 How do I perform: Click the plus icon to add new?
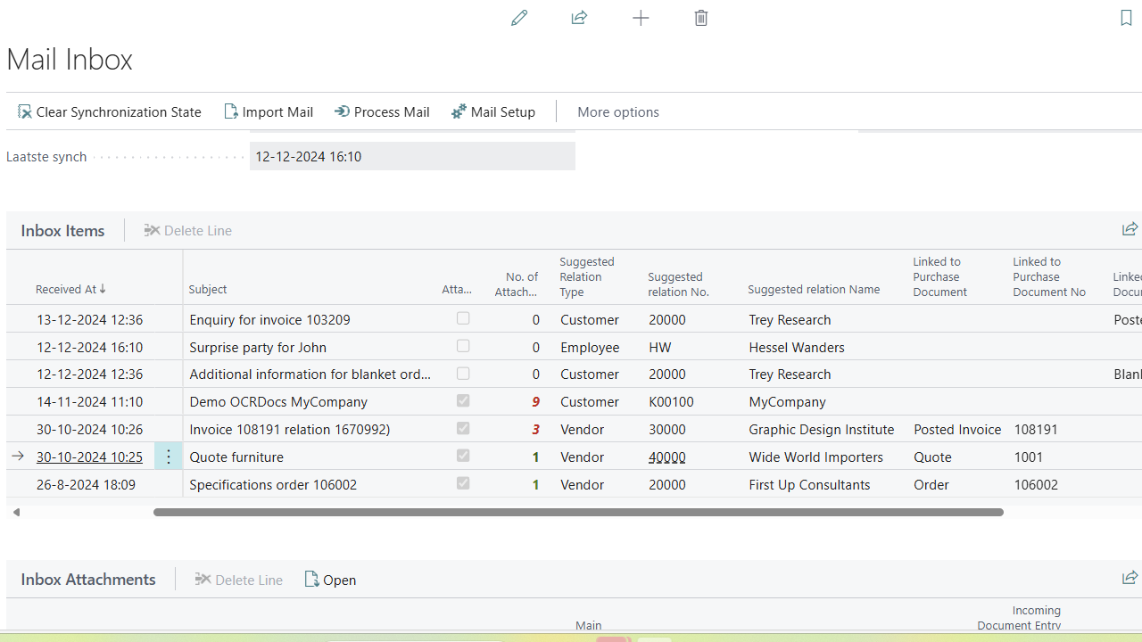(641, 18)
